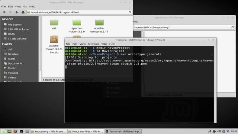Image resolution: width=238 pixels, height=134 pixels.
Task: Go forward in Program-Files File Manager
Action: (10, 12)
